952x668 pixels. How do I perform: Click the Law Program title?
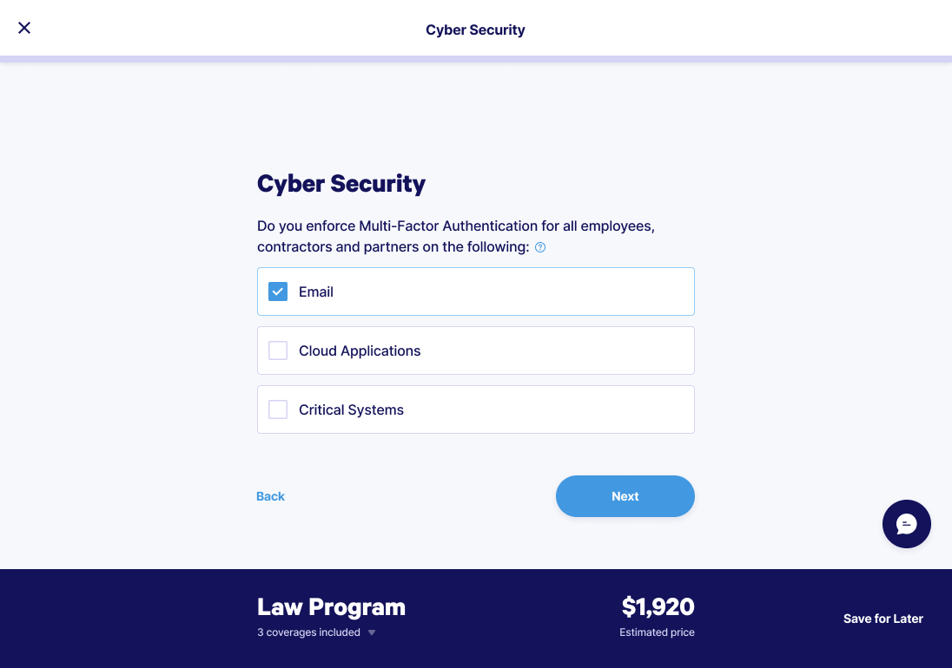(331, 606)
